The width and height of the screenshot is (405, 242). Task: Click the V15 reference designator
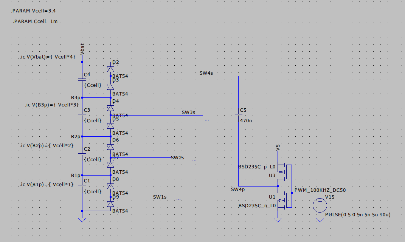point(330,197)
